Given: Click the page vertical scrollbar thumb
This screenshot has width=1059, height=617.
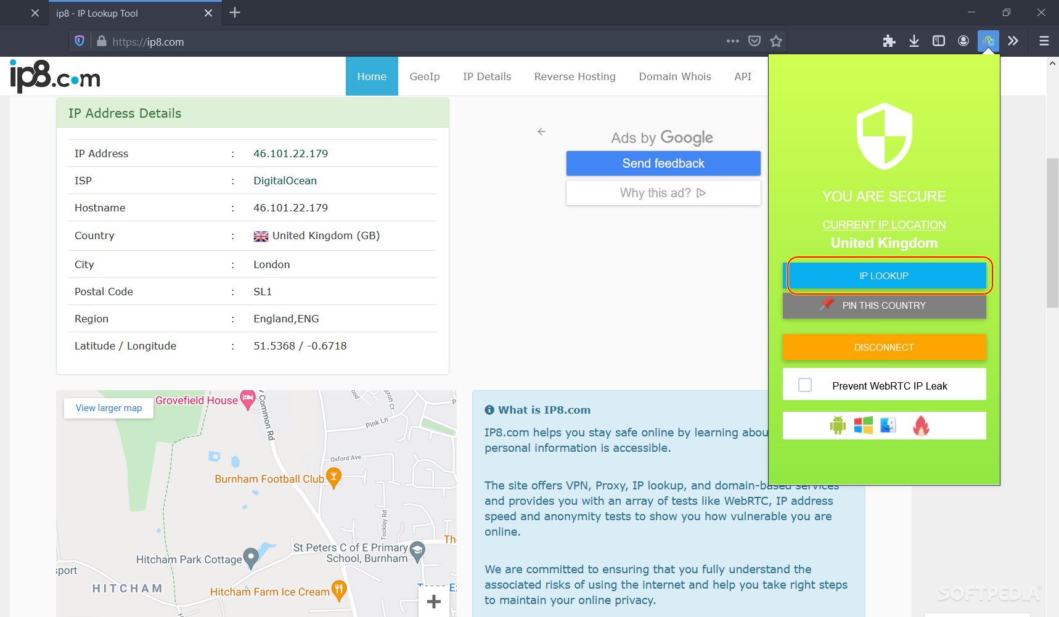Looking at the screenshot, I should tap(1052, 232).
